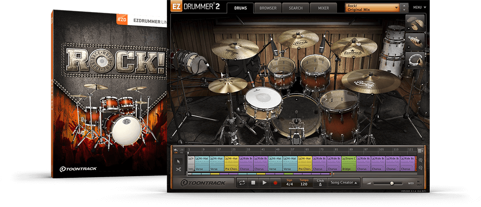Adjust the master volume slider knob

pyautogui.click(x=392, y=183)
